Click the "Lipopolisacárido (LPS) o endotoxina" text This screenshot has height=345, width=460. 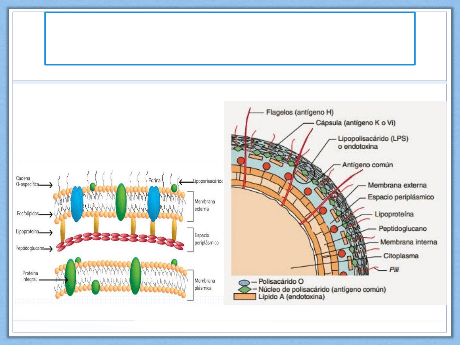coord(373,142)
